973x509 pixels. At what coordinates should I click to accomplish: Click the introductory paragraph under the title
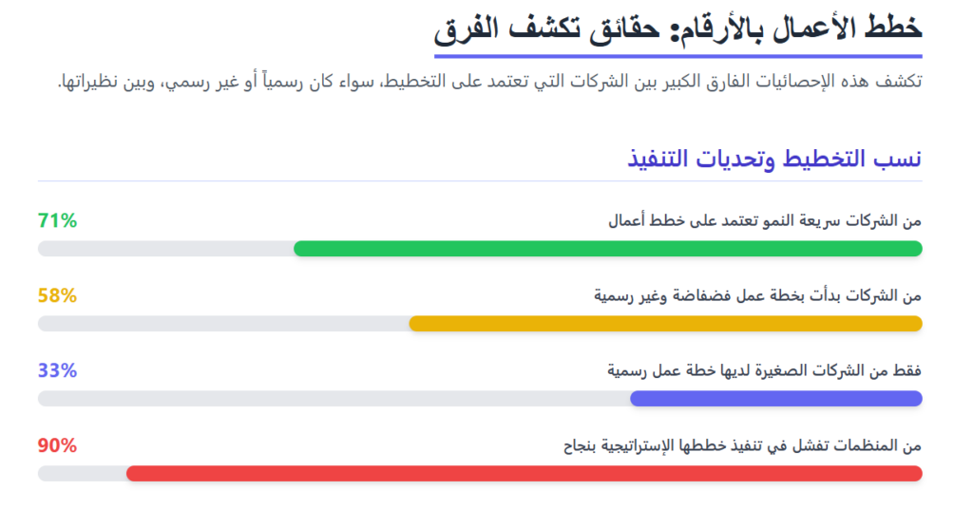point(489,81)
